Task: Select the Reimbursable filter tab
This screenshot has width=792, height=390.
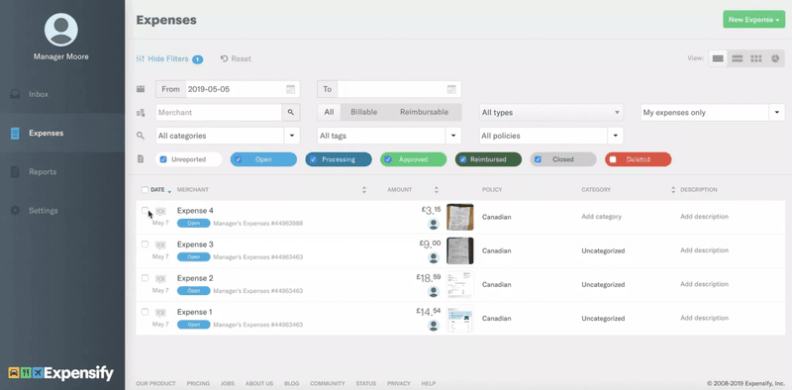Action: tap(425, 112)
